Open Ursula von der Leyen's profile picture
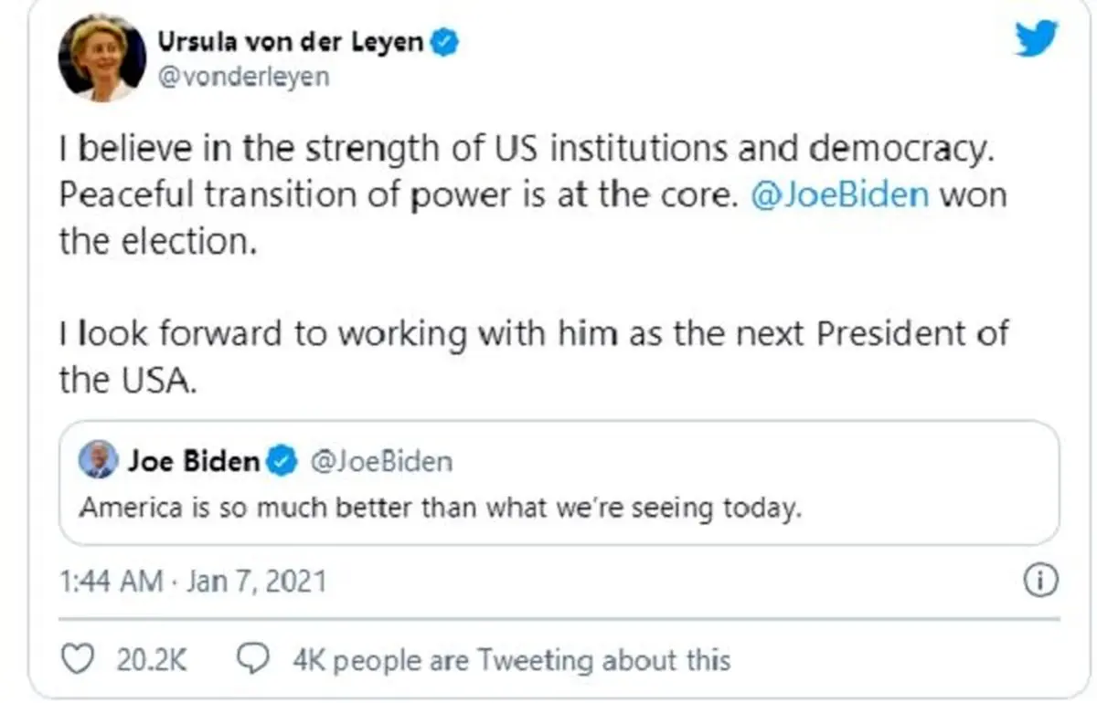The height and width of the screenshot is (703, 1097). tap(101, 57)
